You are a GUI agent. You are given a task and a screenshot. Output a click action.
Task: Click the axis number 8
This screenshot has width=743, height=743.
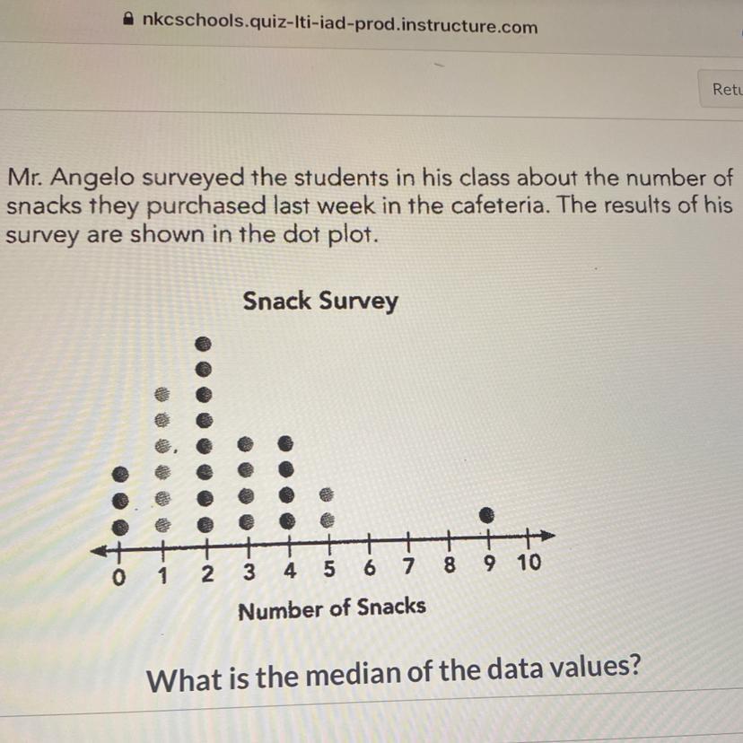[x=449, y=565]
